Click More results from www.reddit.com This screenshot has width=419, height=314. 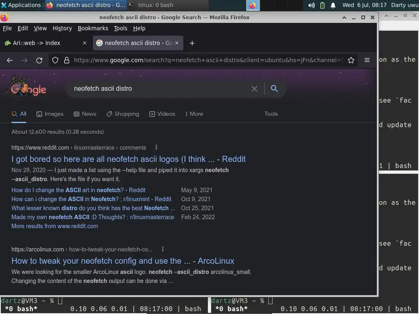(x=54, y=226)
